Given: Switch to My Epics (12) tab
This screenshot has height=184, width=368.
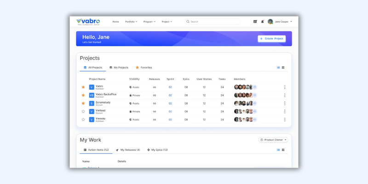Looking at the screenshot, I should (157, 150).
